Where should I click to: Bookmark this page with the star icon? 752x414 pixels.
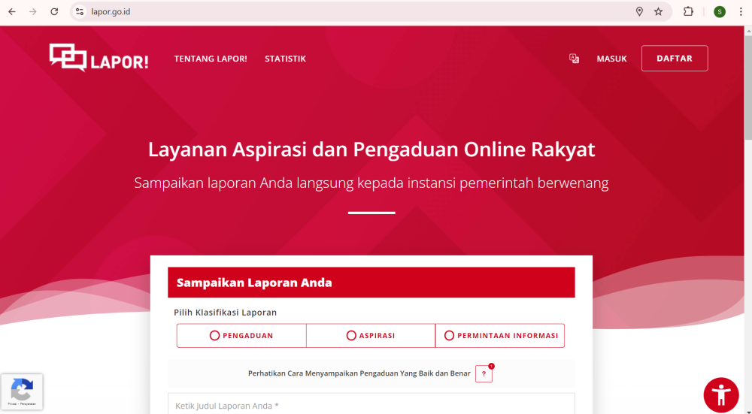(x=659, y=11)
